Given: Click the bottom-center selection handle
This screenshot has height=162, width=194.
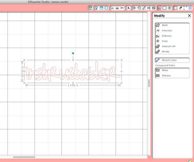Looking at the screenshot, I should [x=73, y=83].
